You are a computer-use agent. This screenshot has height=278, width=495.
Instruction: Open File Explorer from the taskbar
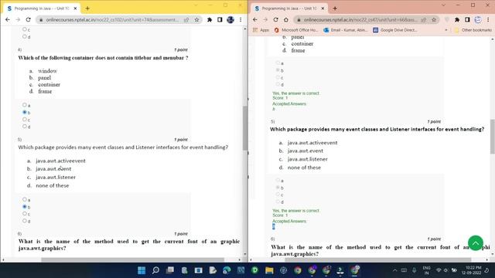269,270
